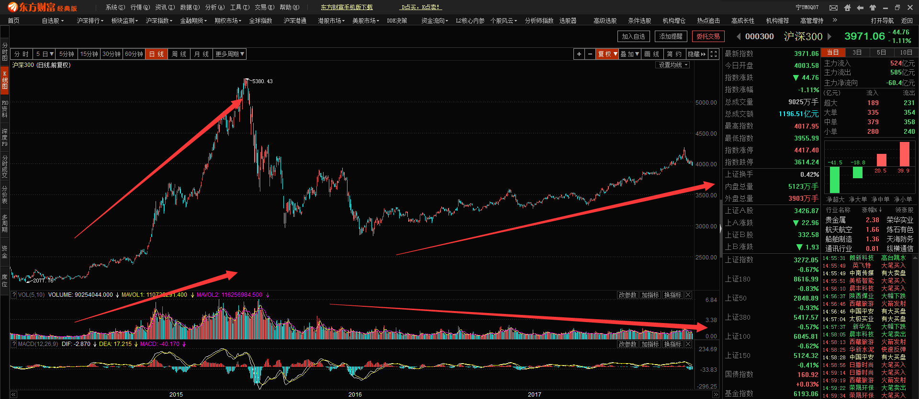Switch chart to 月线 period

[202, 54]
